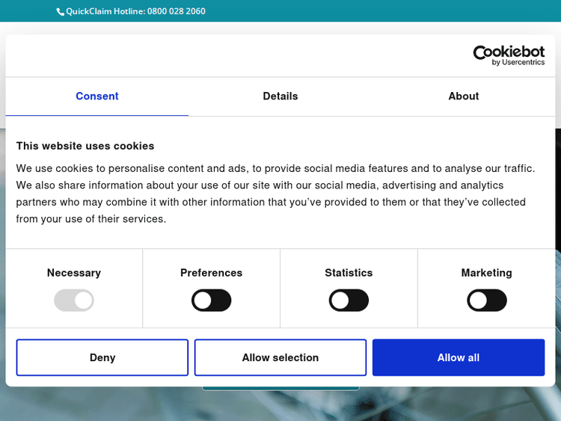The width and height of the screenshot is (561, 421).
Task: Open the About tab
Action: tap(463, 96)
